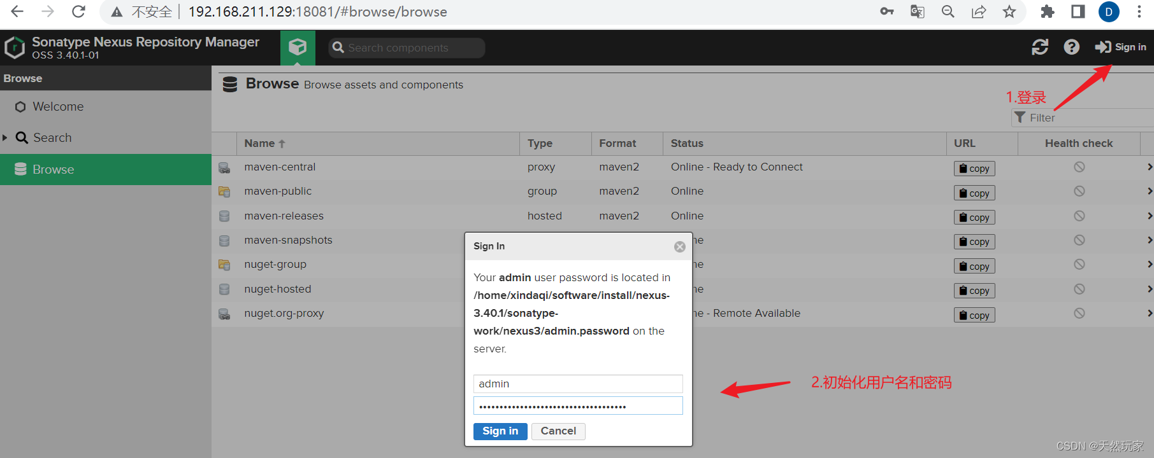Click the browser address bar URL
1154x458 pixels.
pos(317,11)
